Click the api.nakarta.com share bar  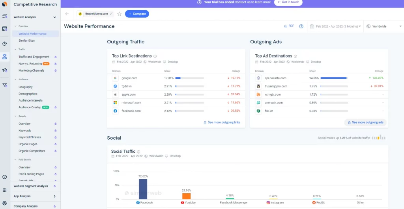pyautogui.click(x=334, y=78)
